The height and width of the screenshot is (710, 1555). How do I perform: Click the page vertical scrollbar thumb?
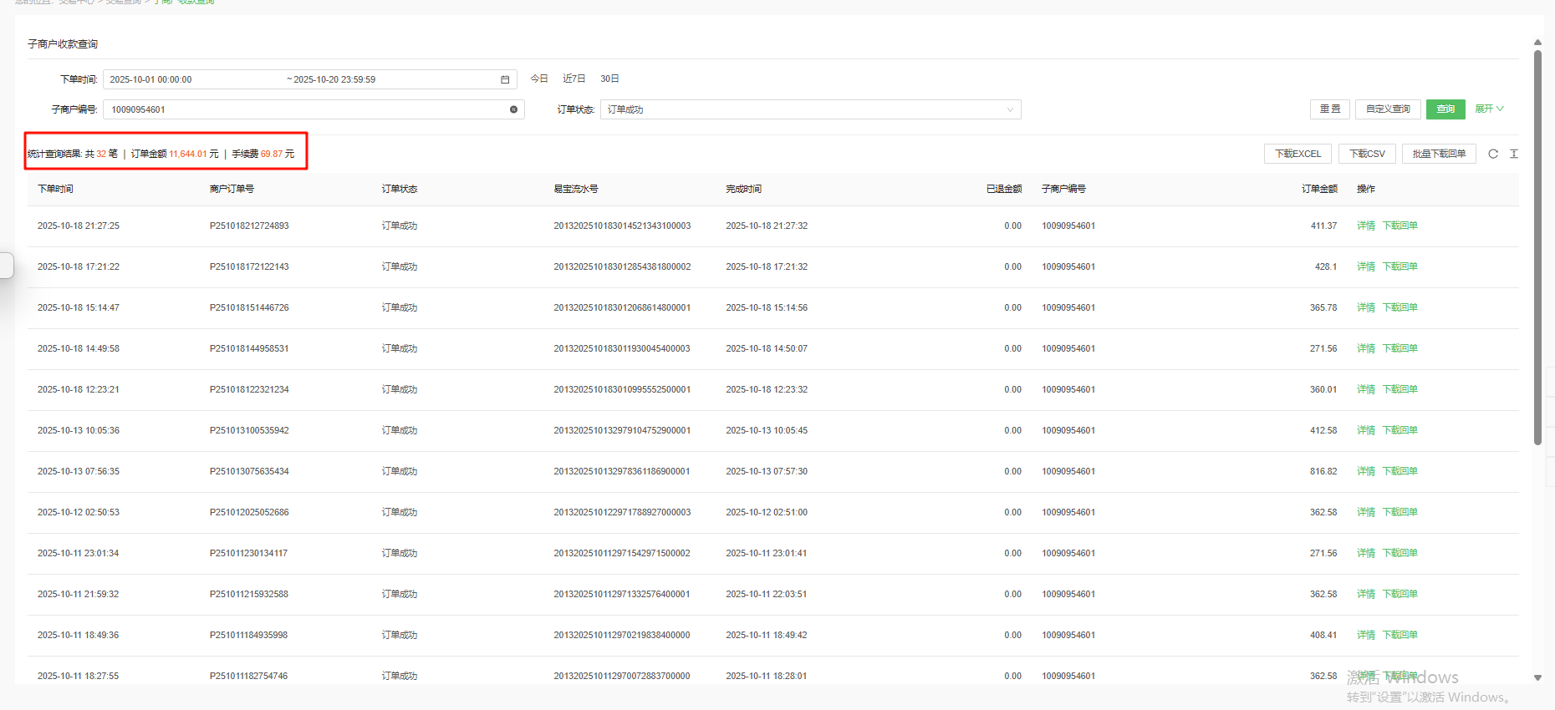point(1537,247)
